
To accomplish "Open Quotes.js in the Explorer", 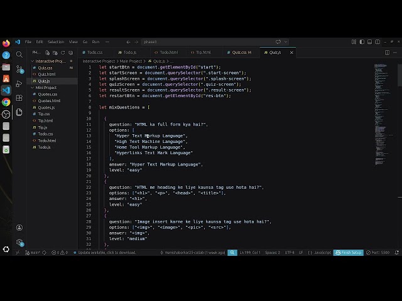I will pyautogui.click(x=46, y=107).
